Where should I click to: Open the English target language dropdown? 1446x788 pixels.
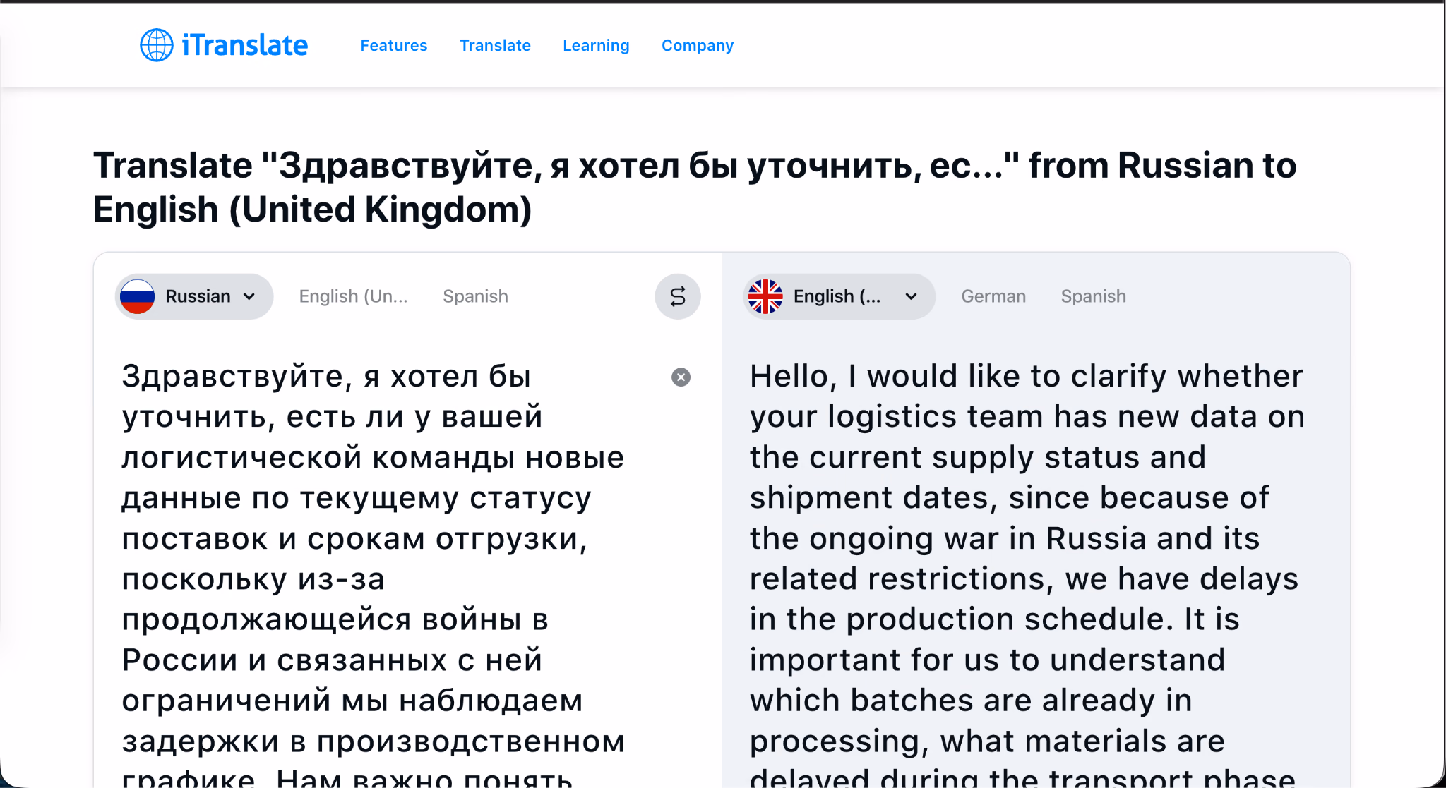[839, 296]
